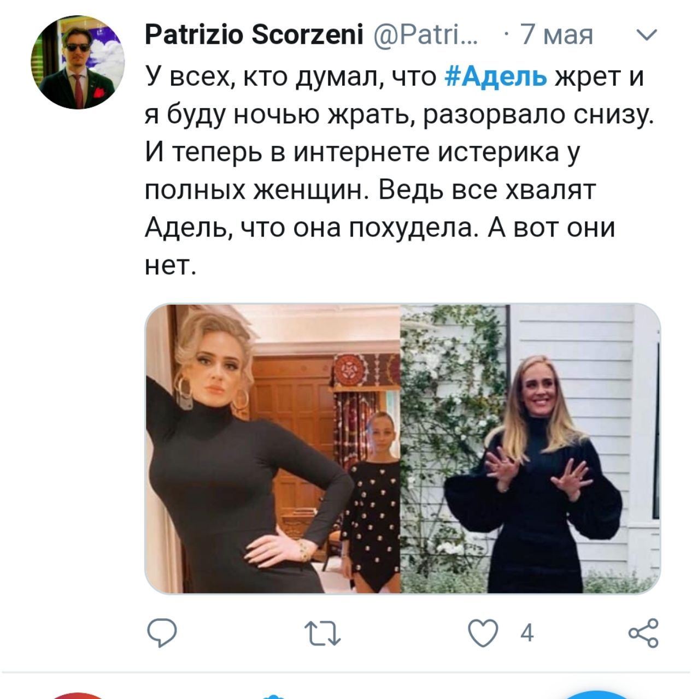The width and height of the screenshot is (692, 699).
Task: Open the tweet date 7 мая
Action: click(556, 35)
